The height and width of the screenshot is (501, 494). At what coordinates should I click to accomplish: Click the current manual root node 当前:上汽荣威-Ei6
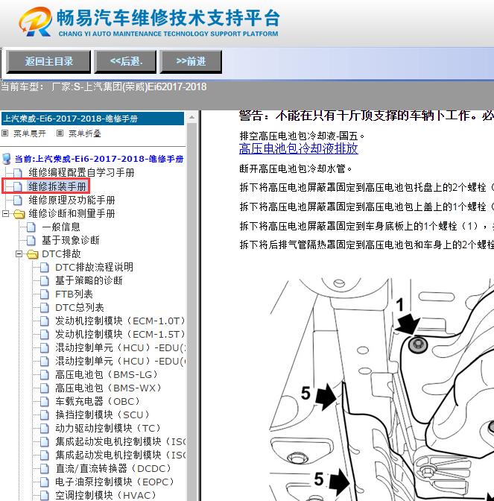point(99,159)
